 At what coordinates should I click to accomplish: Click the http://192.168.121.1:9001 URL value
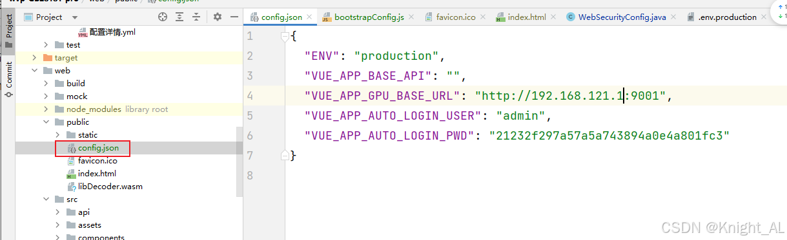[571, 96]
